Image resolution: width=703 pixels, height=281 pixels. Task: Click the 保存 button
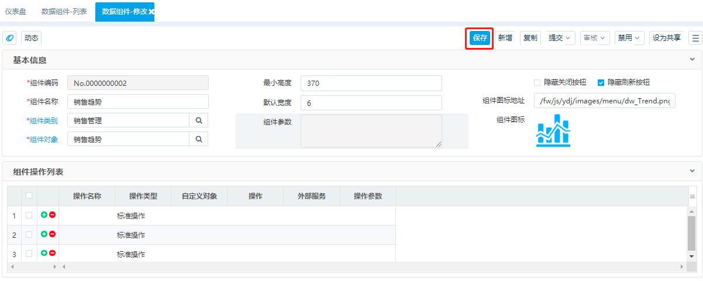coord(480,38)
